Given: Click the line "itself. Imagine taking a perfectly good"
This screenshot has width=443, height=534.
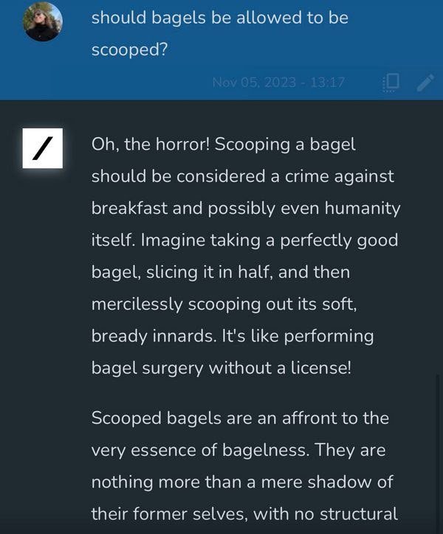Looking at the screenshot, I should click(244, 240).
